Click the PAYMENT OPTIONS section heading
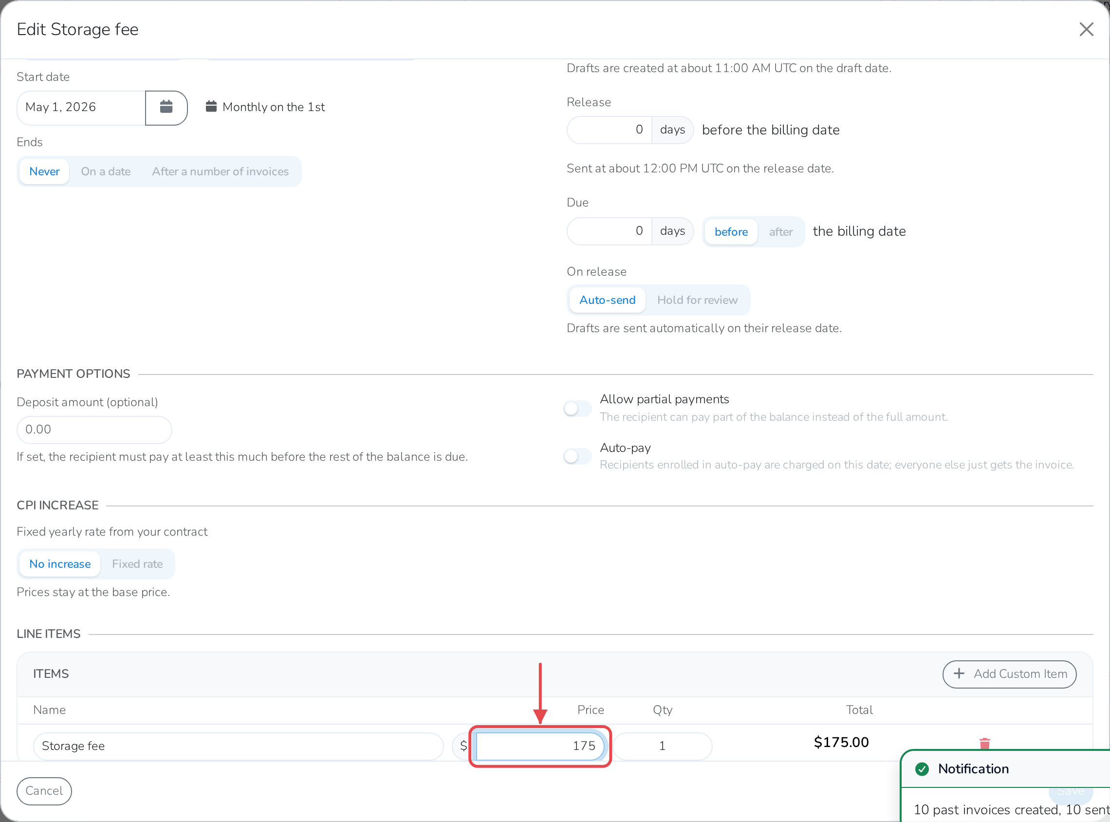This screenshot has width=1110, height=822. tap(73, 374)
